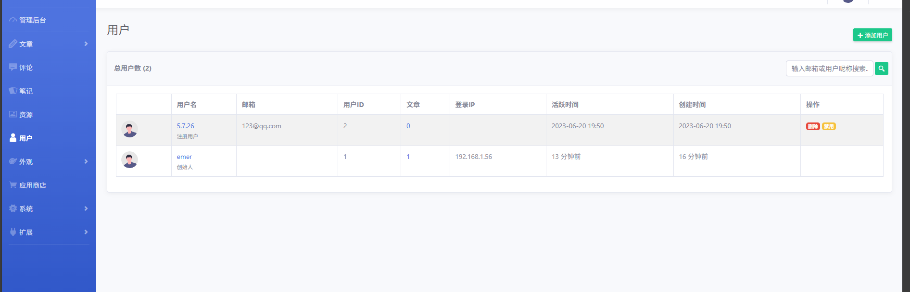The height and width of the screenshot is (292, 910).
Task: Select the 用户 menu item in sidebar
Action: (x=25, y=138)
